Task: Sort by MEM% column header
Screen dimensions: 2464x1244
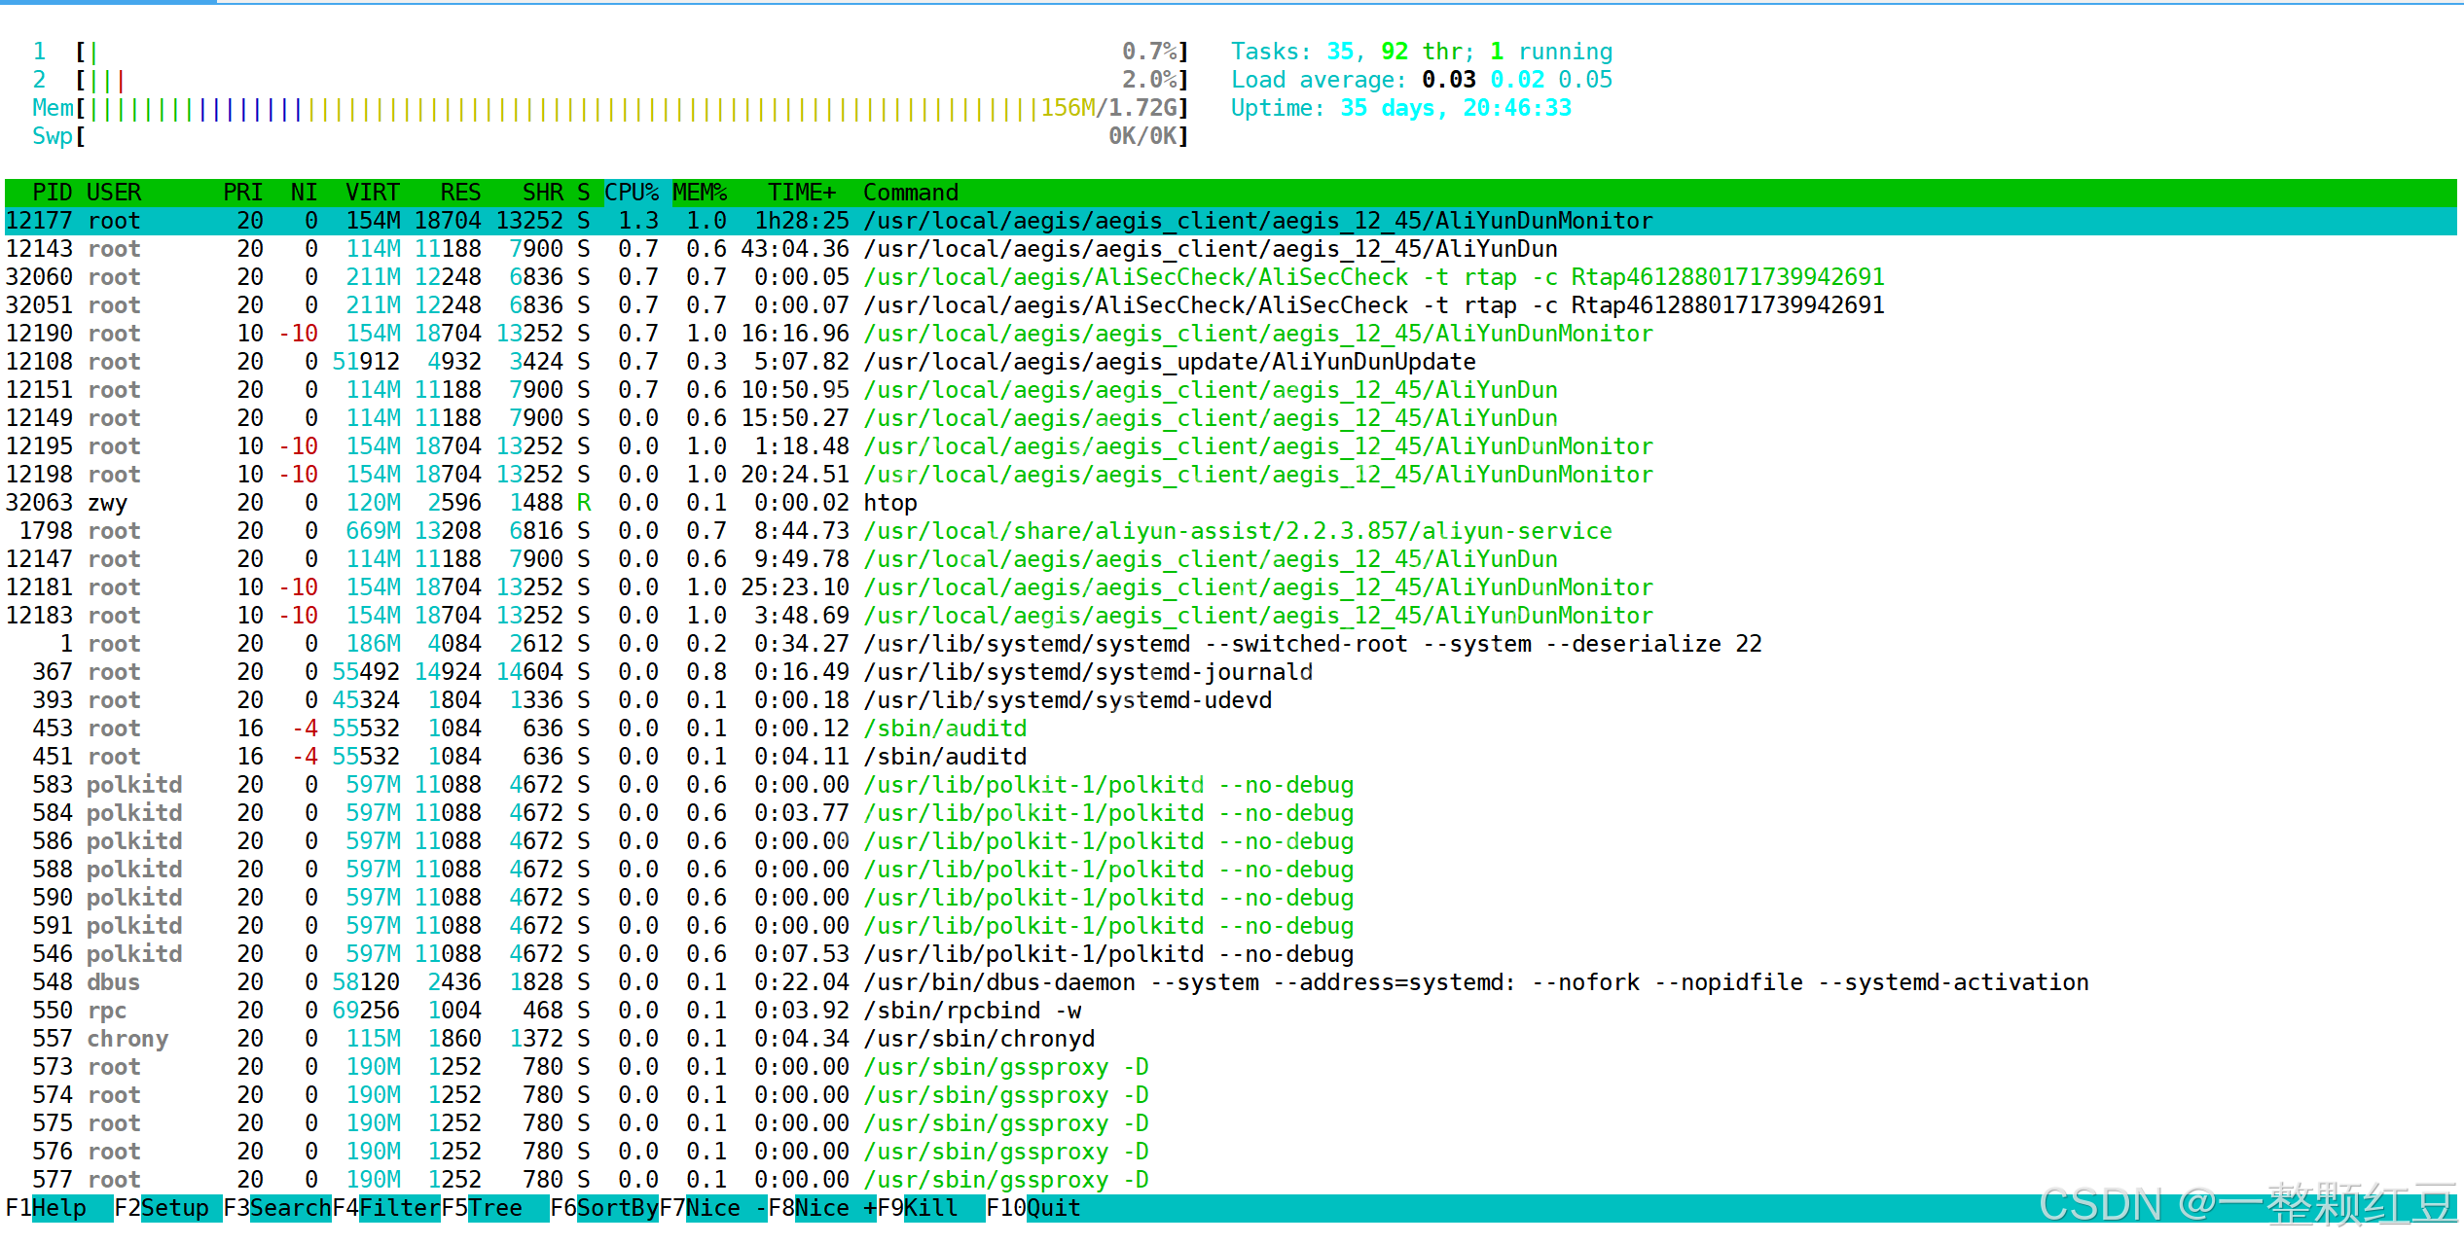Action: 700,193
